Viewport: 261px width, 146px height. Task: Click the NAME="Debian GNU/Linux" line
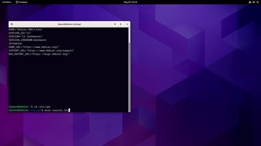(26, 30)
